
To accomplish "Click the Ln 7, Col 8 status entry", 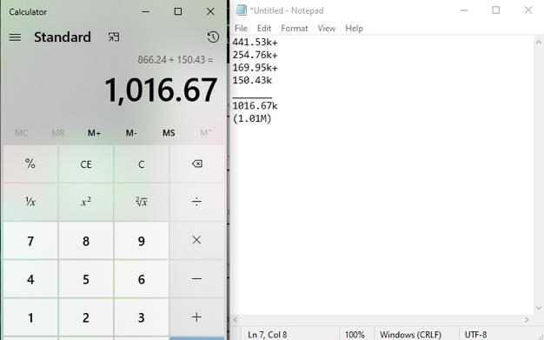I will 267,335.
